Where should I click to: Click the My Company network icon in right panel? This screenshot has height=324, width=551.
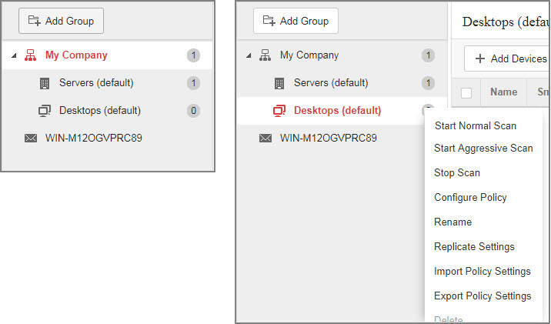tap(265, 55)
